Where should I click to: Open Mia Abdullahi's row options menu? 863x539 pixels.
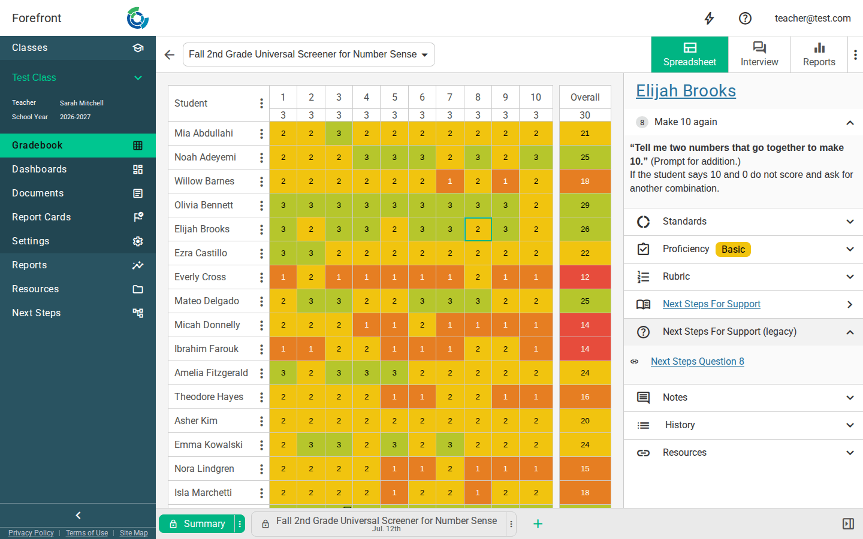(261, 134)
